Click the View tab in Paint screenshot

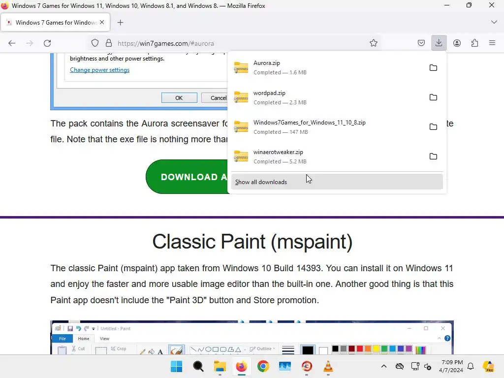[x=104, y=339]
